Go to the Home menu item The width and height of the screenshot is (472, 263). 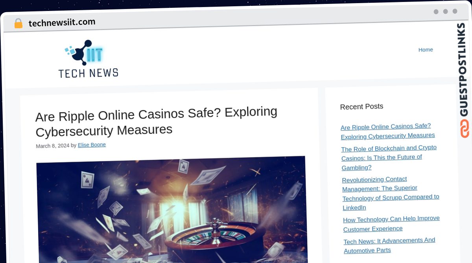pyautogui.click(x=426, y=50)
